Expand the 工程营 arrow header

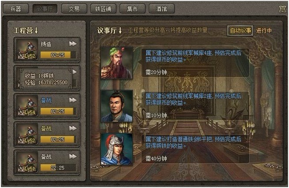pyautogui.click(x=26, y=30)
